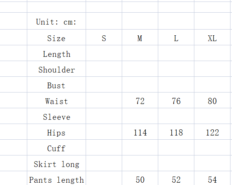Select the M size header cell

point(140,38)
